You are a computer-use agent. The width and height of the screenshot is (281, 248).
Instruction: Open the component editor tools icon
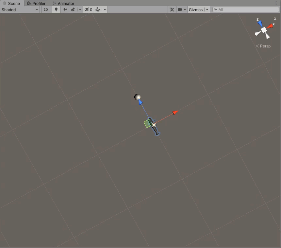point(172,10)
